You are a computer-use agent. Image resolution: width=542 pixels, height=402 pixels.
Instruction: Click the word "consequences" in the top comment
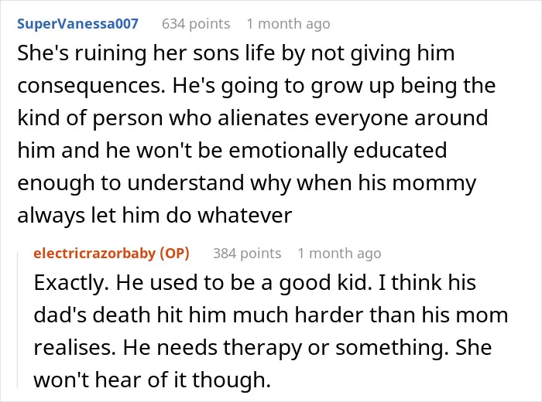coord(89,87)
